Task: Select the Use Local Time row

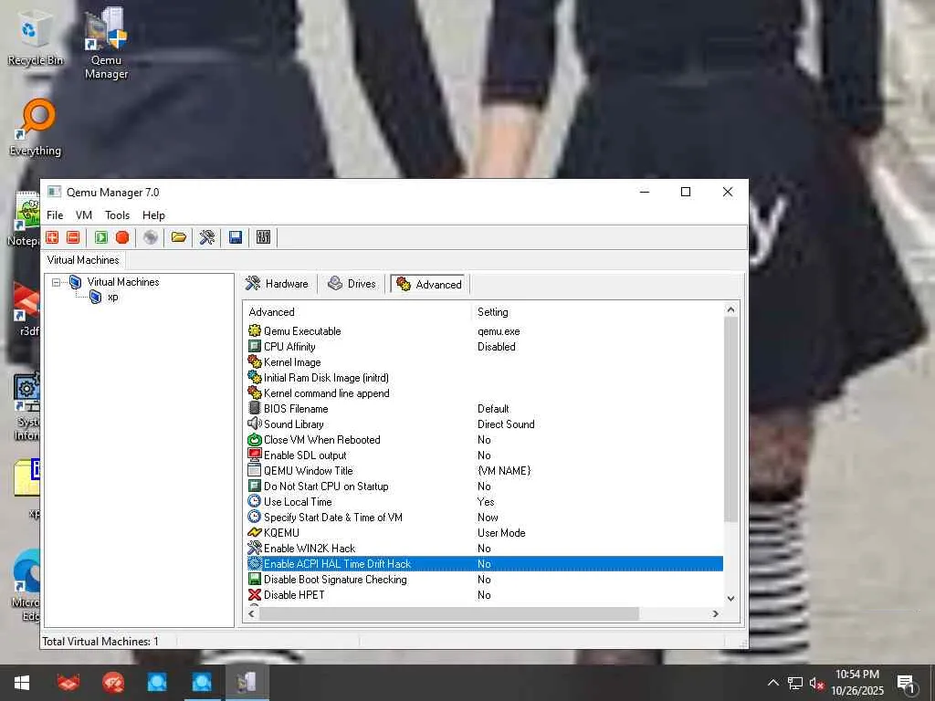Action: tap(485, 501)
